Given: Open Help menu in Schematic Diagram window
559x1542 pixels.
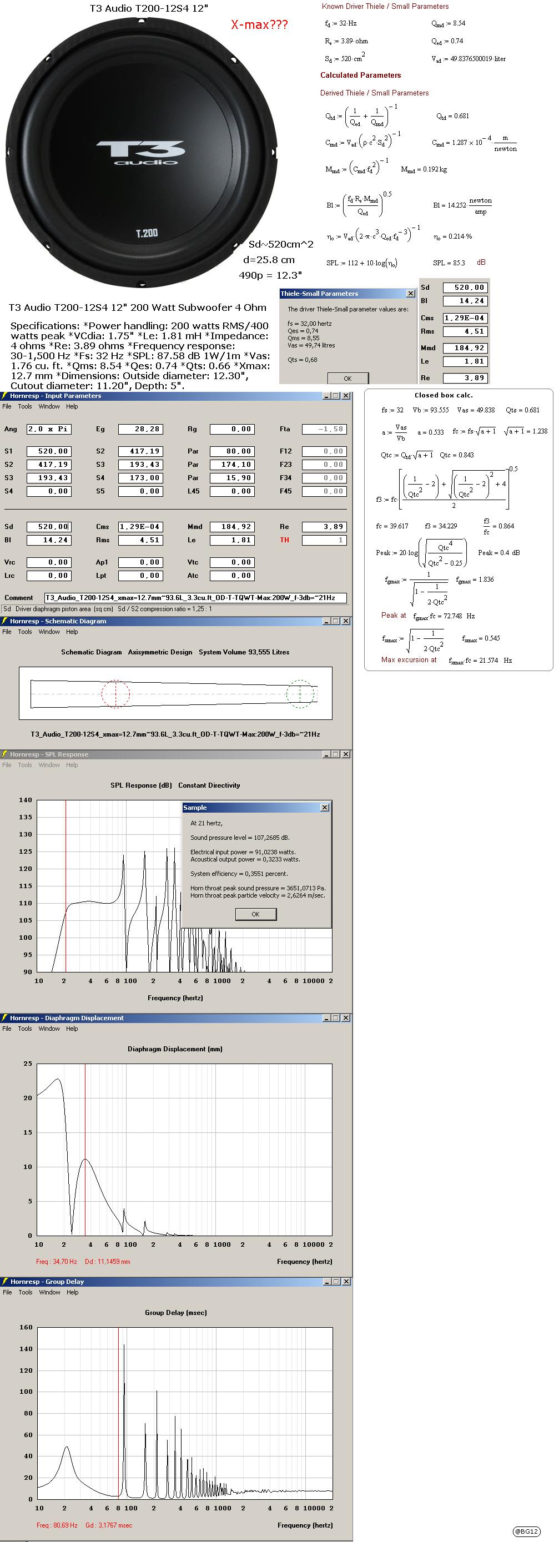Looking at the screenshot, I should [x=72, y=632].
